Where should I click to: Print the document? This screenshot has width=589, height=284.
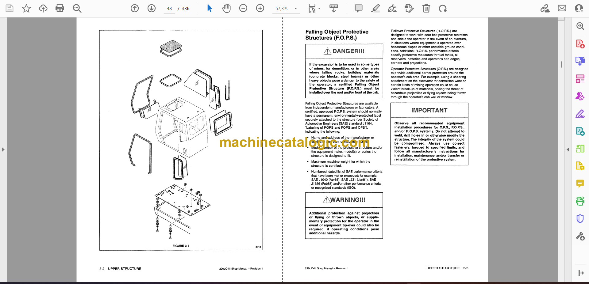pyautogui.click(x=60, y=8)
